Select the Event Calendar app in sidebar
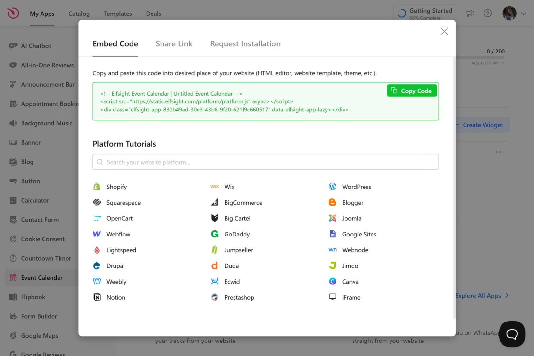Viewport: 534px width, 356px height. point(42,277)
